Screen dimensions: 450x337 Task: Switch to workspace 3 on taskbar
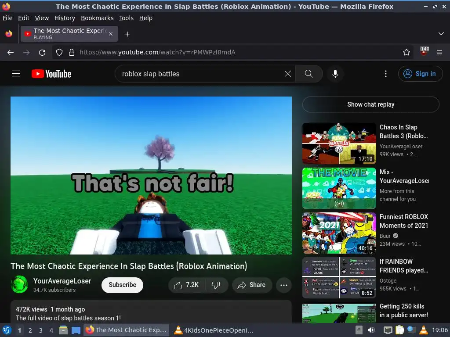pos(41,330)
